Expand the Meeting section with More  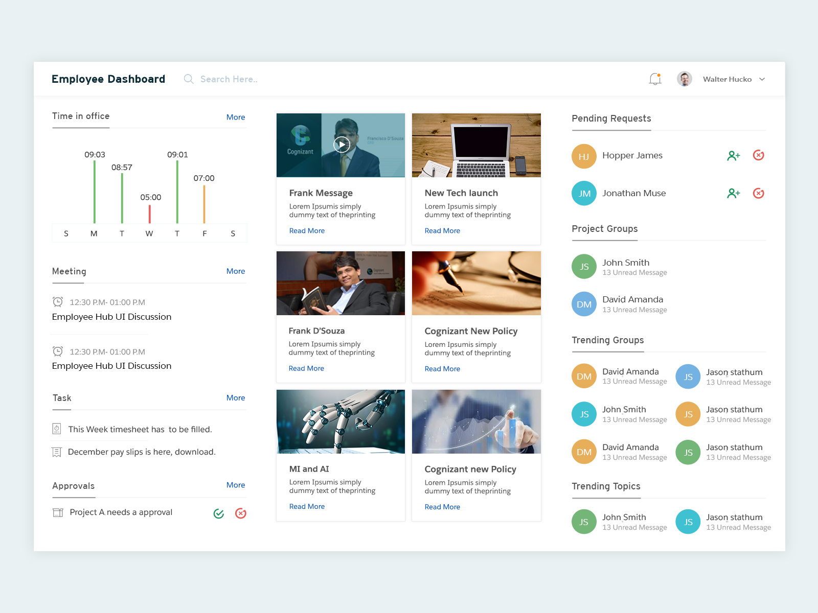236,271
